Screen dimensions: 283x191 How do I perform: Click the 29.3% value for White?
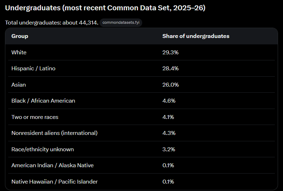170,52
